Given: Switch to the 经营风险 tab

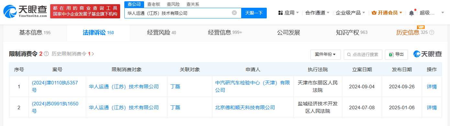Looking at the screenshot, I should tap(162, 33).
